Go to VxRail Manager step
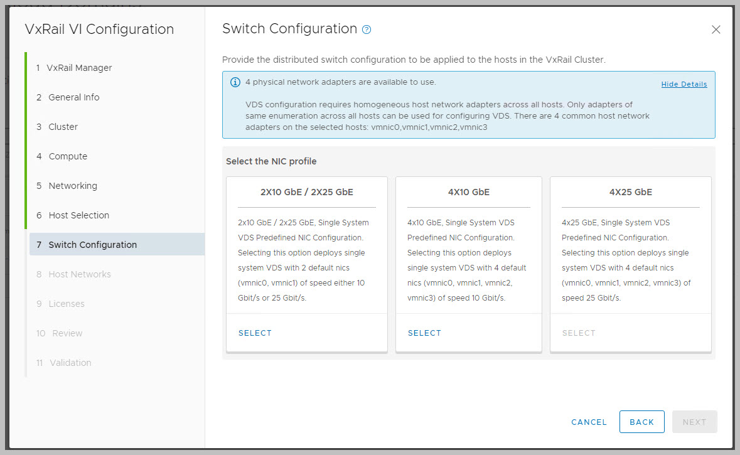 pos(79,68)
